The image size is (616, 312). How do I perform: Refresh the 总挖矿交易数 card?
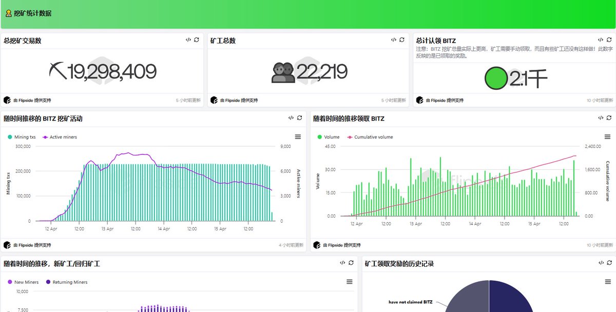click(x=197, y=40)
